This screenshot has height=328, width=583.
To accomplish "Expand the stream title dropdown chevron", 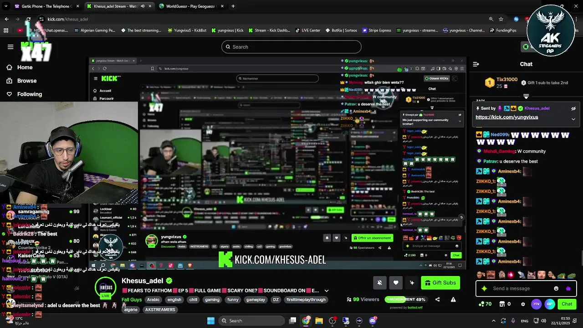I will pyautogui.click(x=326, y=291).
